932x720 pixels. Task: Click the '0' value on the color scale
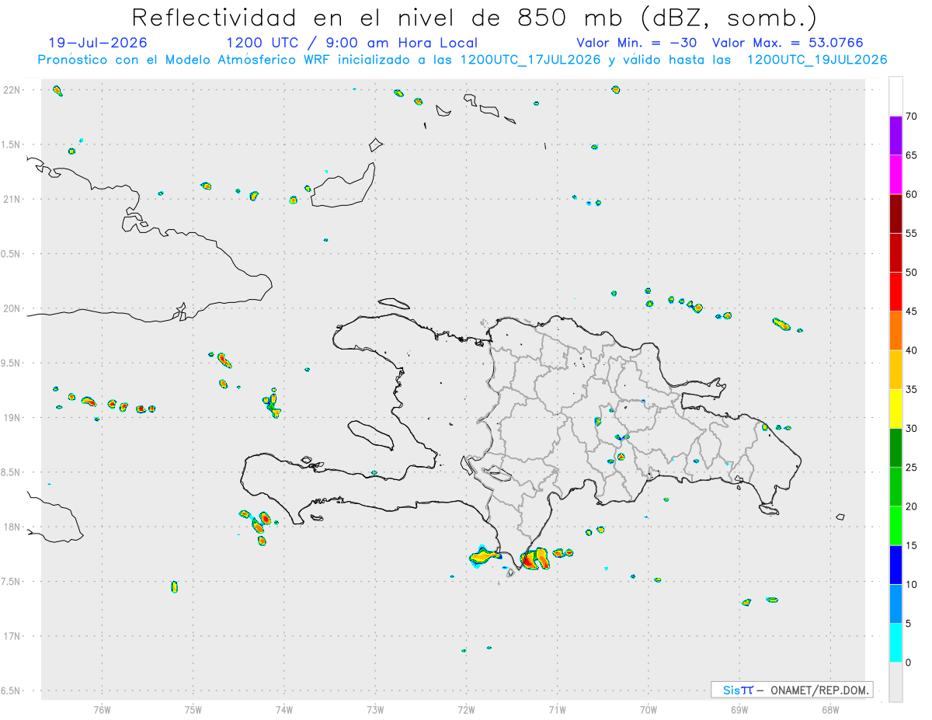click(909, 663)
